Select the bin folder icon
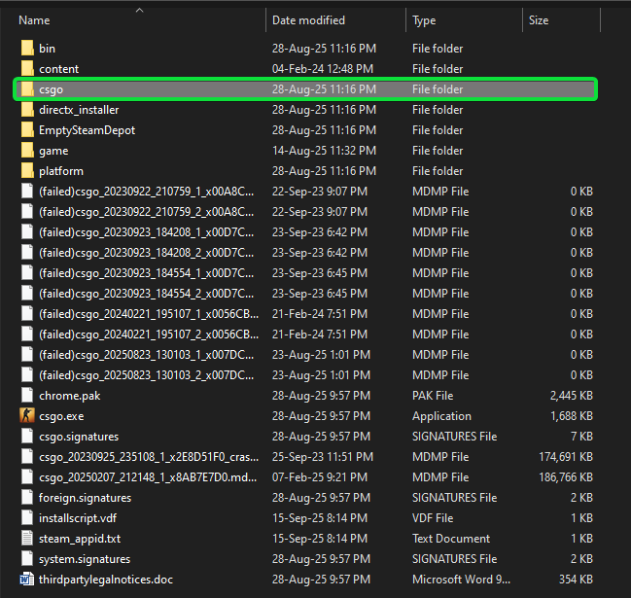 (x=27, y=48)
